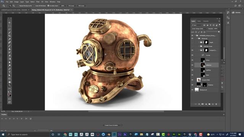
Task: Select the Gradient tool
Action: coord(10,59)
